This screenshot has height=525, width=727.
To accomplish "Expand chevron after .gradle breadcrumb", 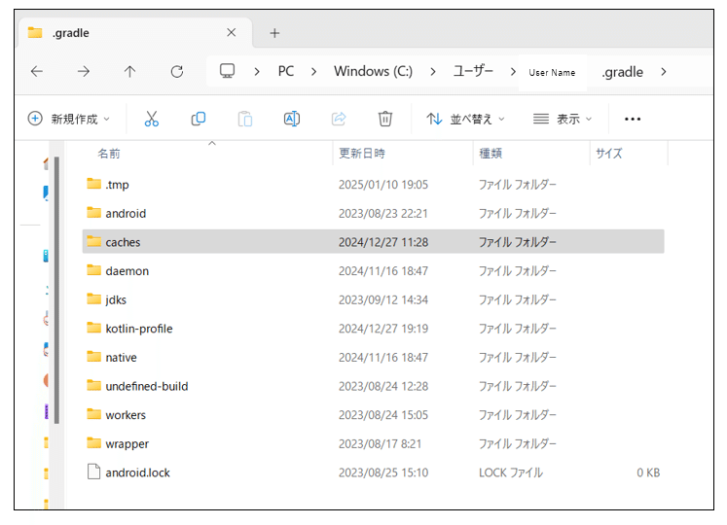I will pyautogui.click(x=664, y=72).
